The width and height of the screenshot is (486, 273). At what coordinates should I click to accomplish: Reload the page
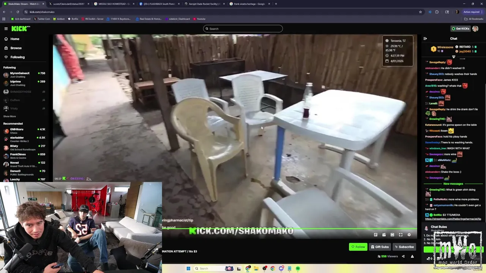coord(17,12)
